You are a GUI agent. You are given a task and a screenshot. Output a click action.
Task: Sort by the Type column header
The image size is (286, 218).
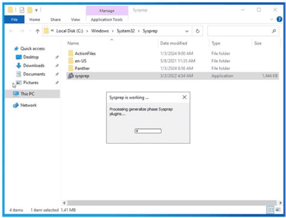point(216,43)
